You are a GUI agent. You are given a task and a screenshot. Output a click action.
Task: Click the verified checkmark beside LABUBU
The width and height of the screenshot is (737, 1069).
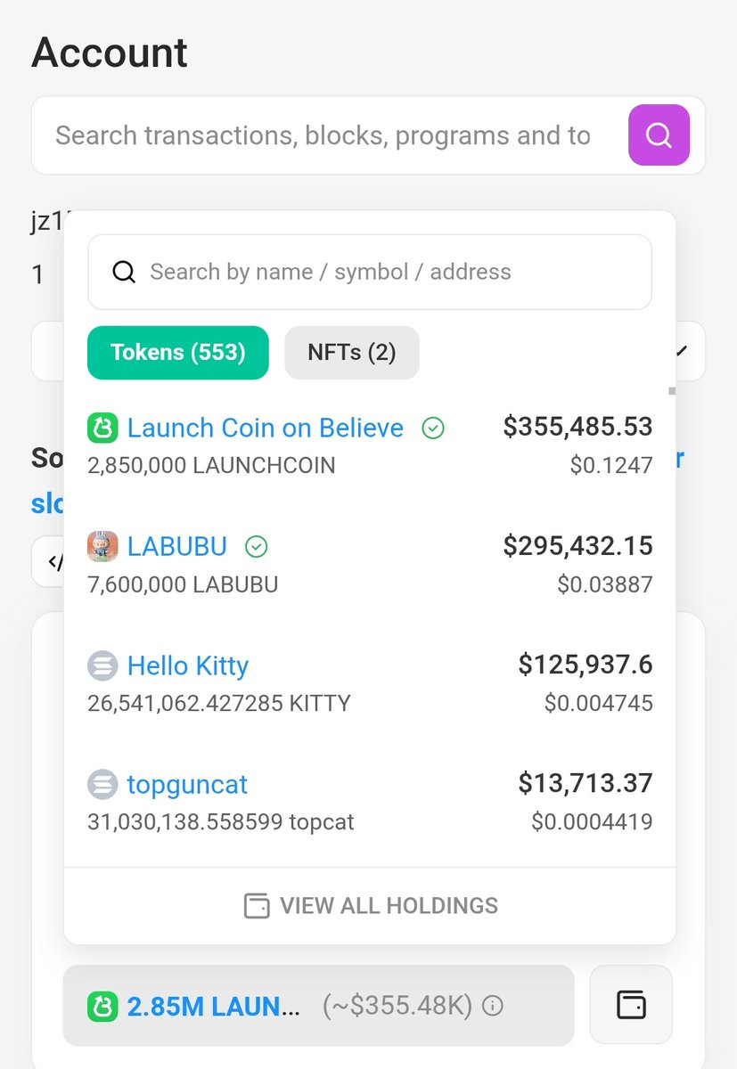(256, 546)
